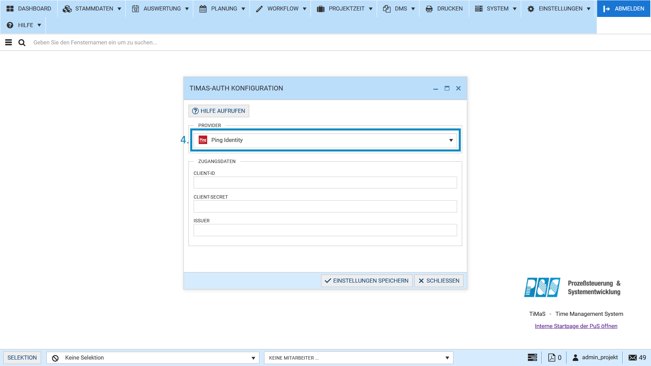The height and width of the screenshot is (366, 651).
Task: Click the admin_projekt user icon
Action: 575,358
